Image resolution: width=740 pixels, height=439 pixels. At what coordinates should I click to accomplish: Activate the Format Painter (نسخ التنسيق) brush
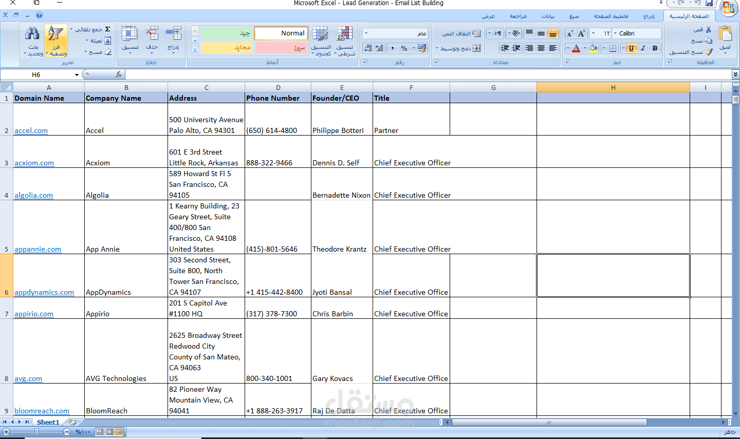[709, 52]
